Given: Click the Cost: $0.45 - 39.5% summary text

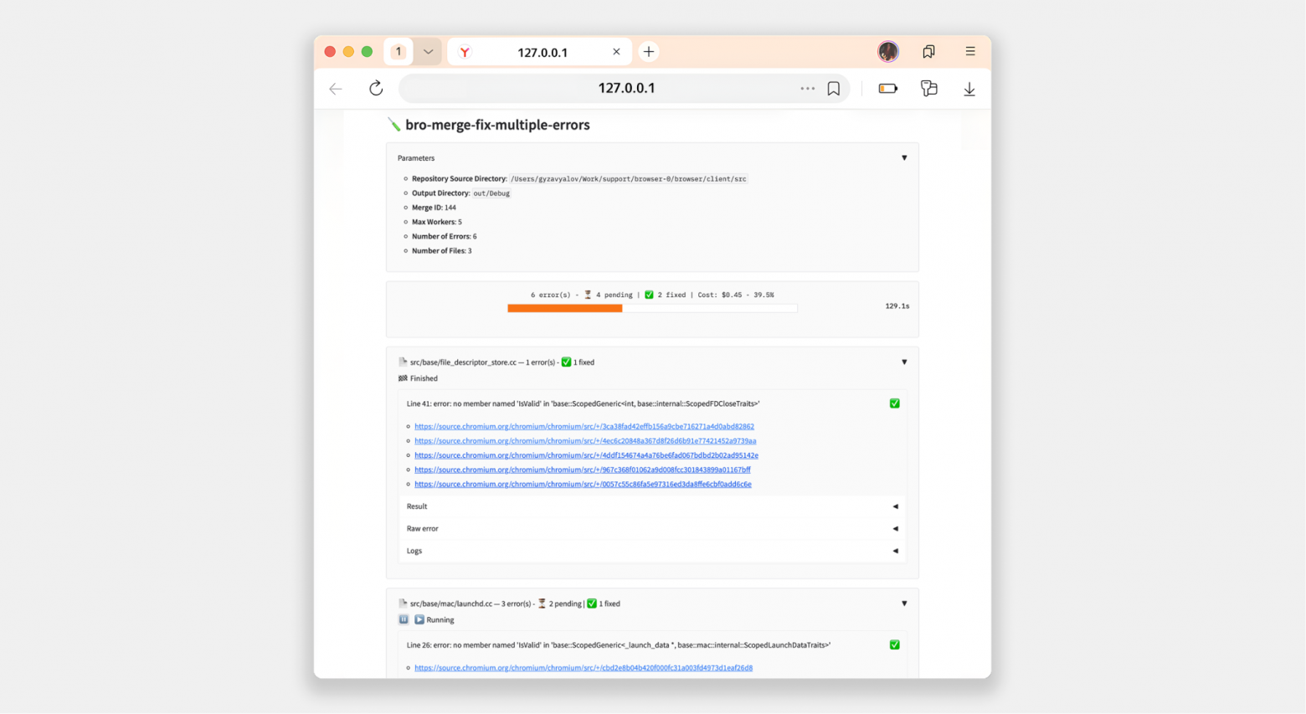Looking at the screenshot, I should coord(736,295).
